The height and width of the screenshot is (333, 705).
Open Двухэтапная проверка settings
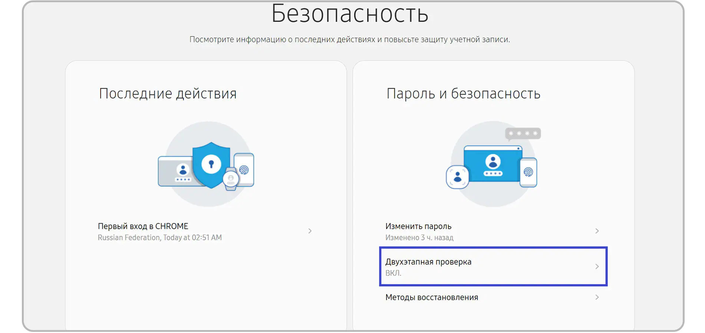coord(428,262)
